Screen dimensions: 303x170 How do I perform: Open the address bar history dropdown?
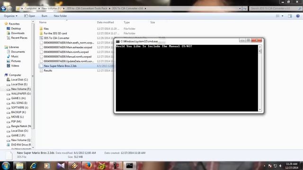click(x=240, y=8)
